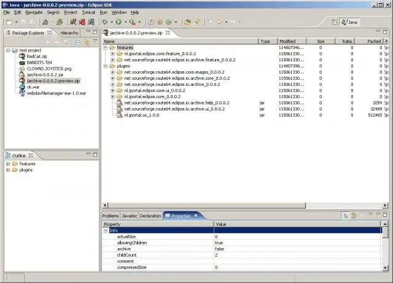Image resolution: width=393 pixels, height=283 pixels.
Task: Click the editor horizontal scrollbar thumb
Action: pyautogui.click(x=207, y=206)
